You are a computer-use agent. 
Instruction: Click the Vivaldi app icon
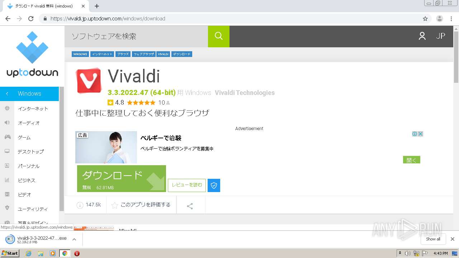[89, 81]
